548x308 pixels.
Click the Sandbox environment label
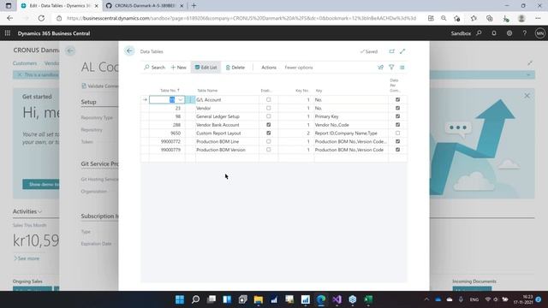tap(461, 33)
